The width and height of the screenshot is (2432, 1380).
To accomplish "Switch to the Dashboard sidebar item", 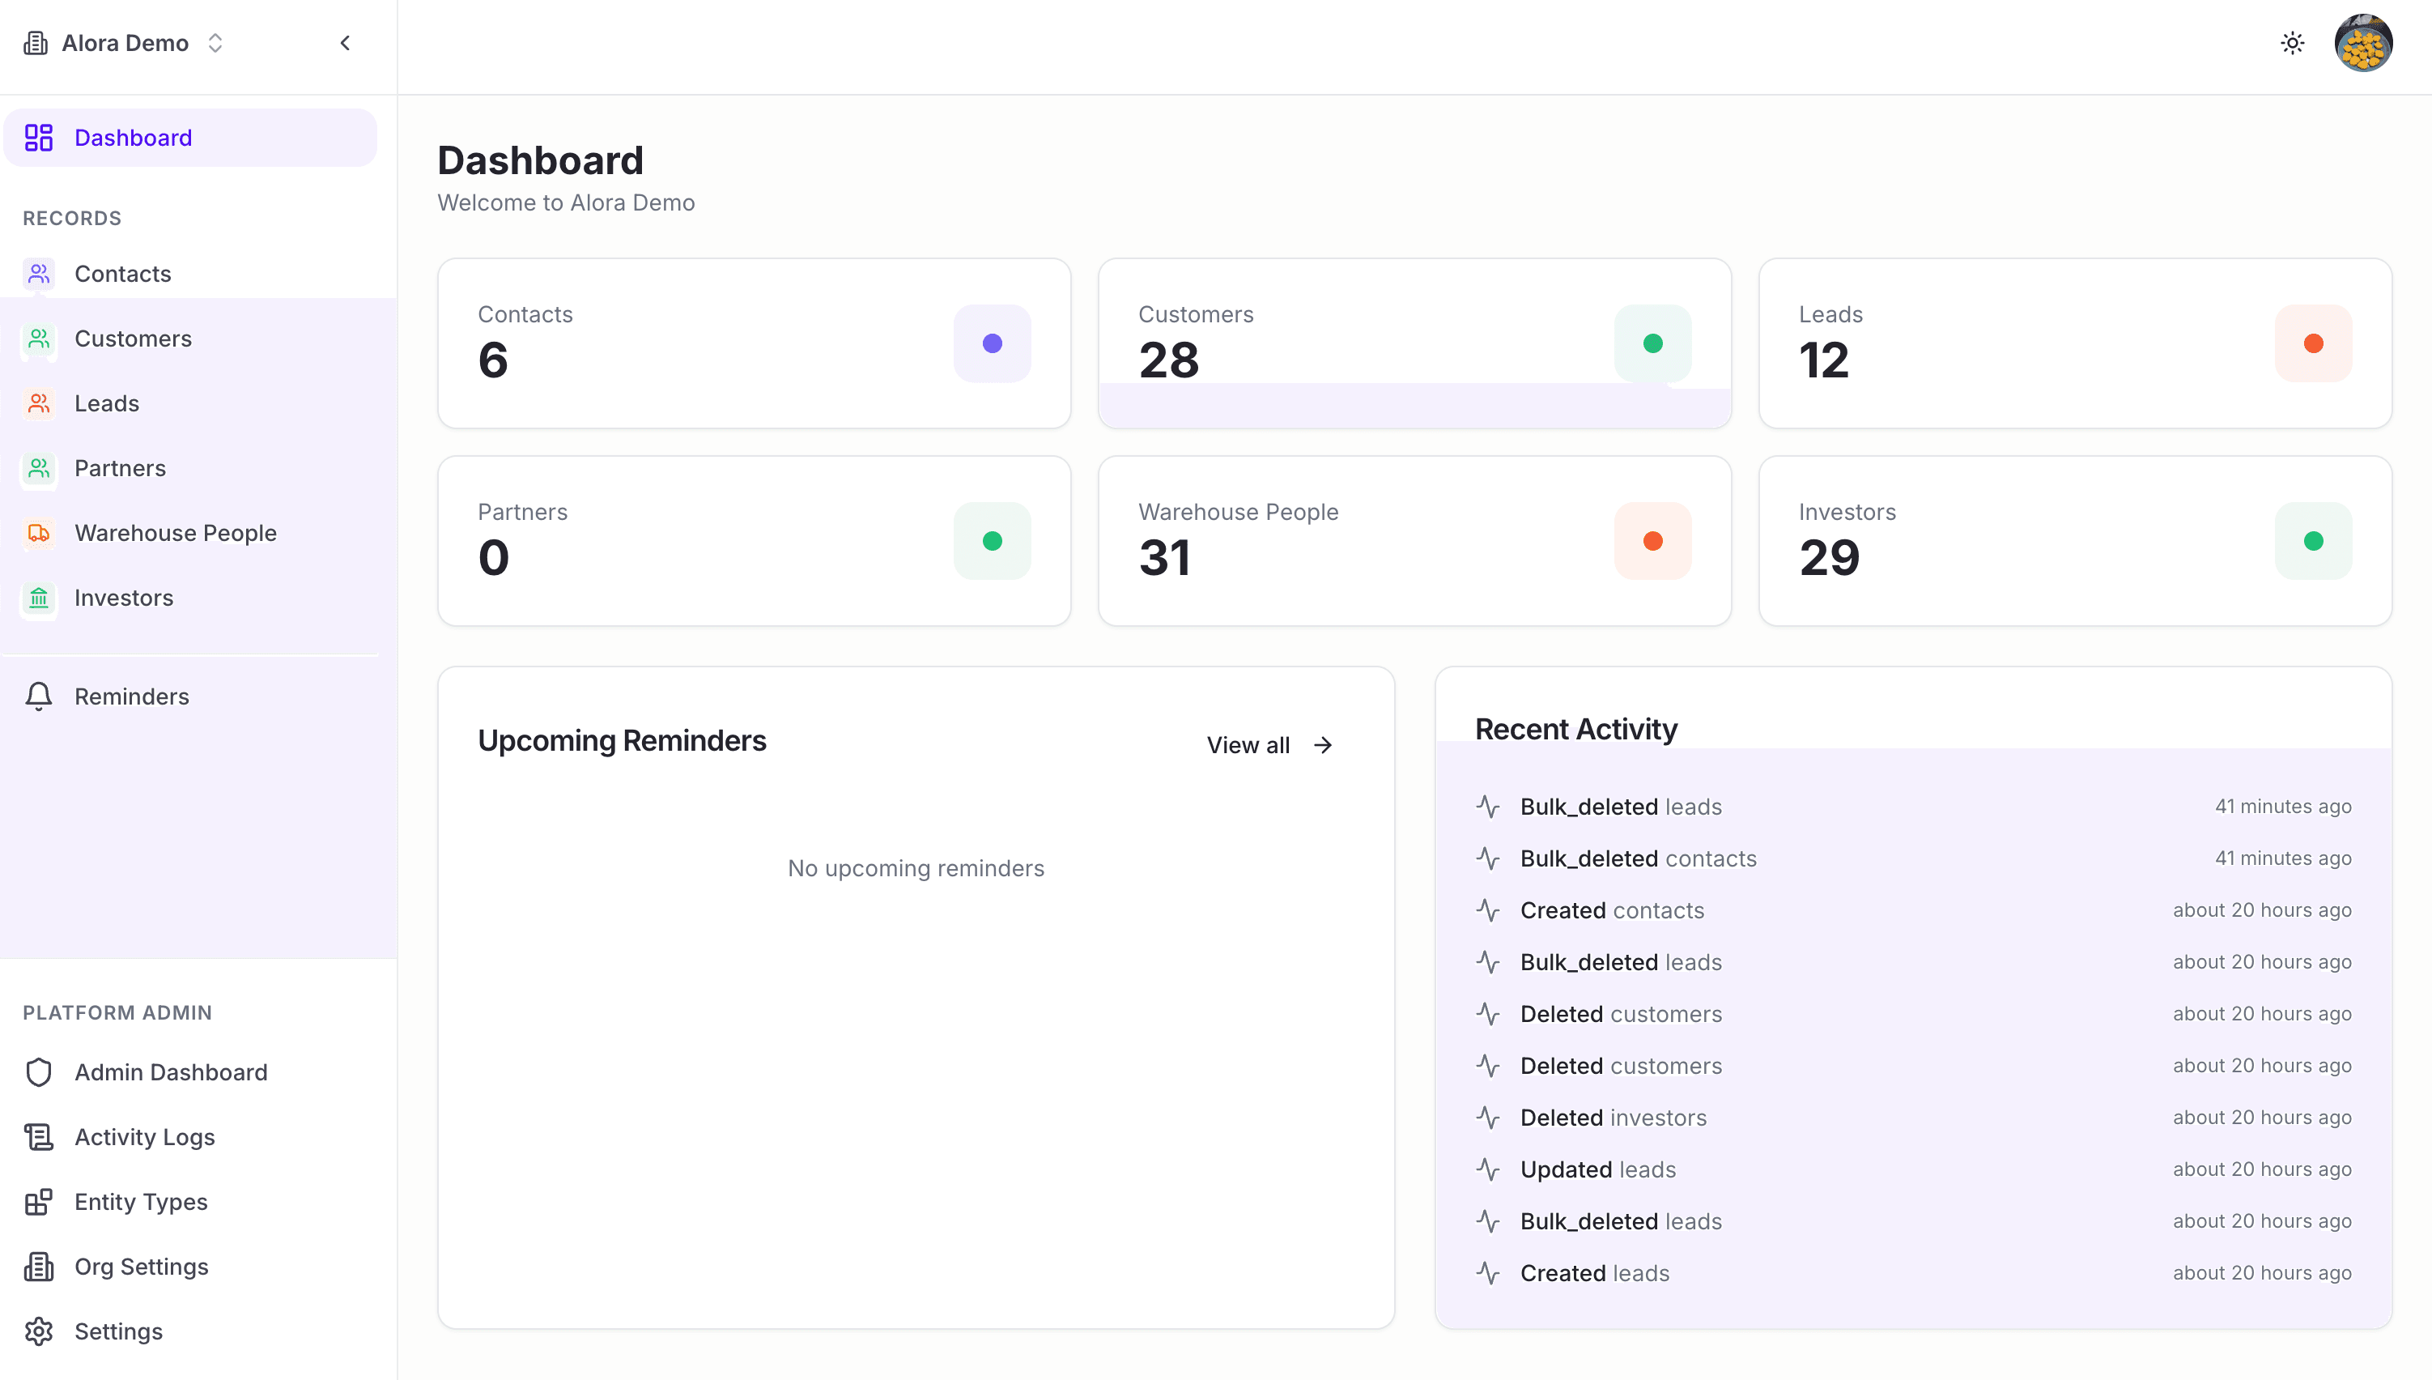I will pyautogui.click(x=133, y=138).
